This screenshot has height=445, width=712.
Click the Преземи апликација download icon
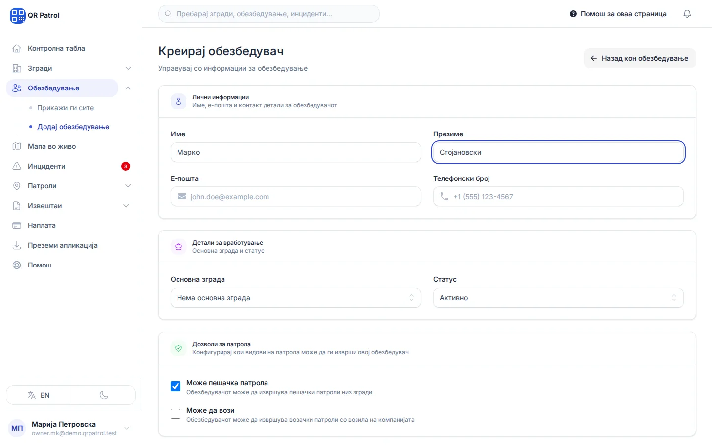[17, 245]
